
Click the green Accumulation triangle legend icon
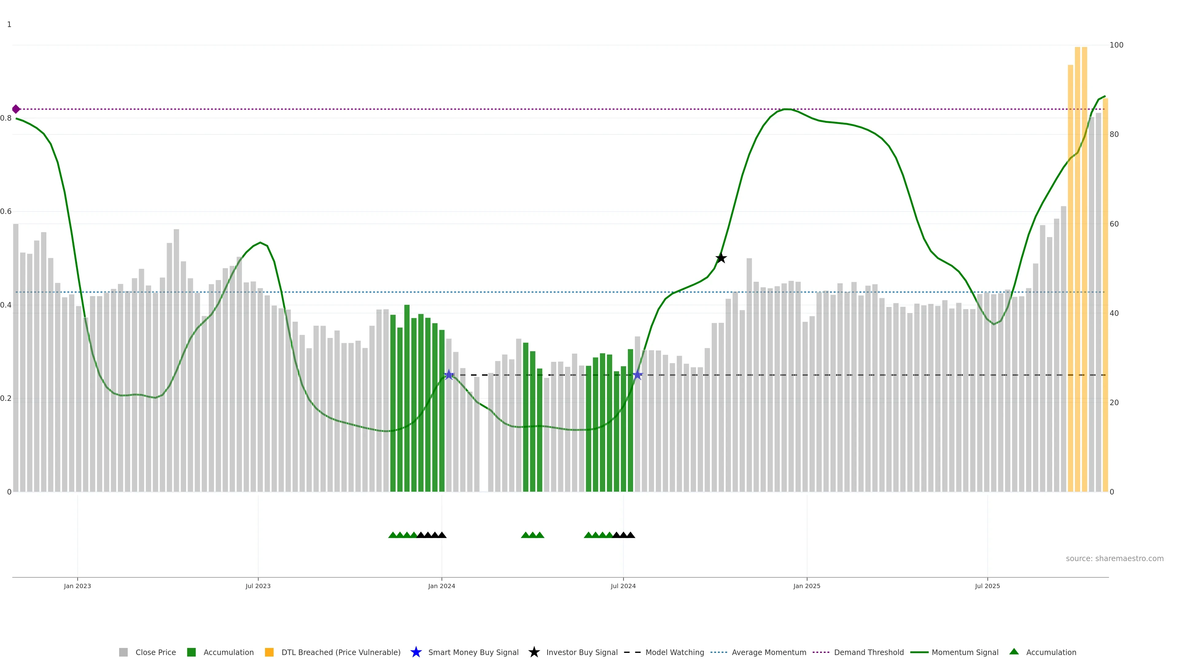(x=1014, y=652)
